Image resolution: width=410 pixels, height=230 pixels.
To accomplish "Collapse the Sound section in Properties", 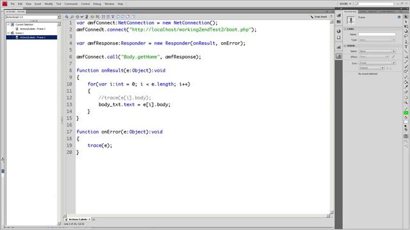I will (x=345, y=45).
